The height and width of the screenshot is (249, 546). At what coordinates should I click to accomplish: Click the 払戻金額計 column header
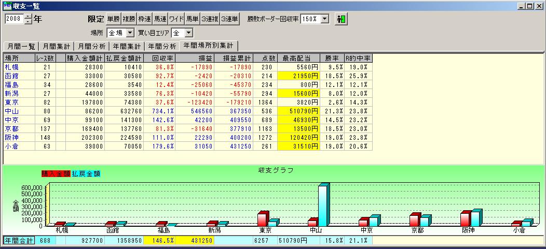click(x=124, y=58)
